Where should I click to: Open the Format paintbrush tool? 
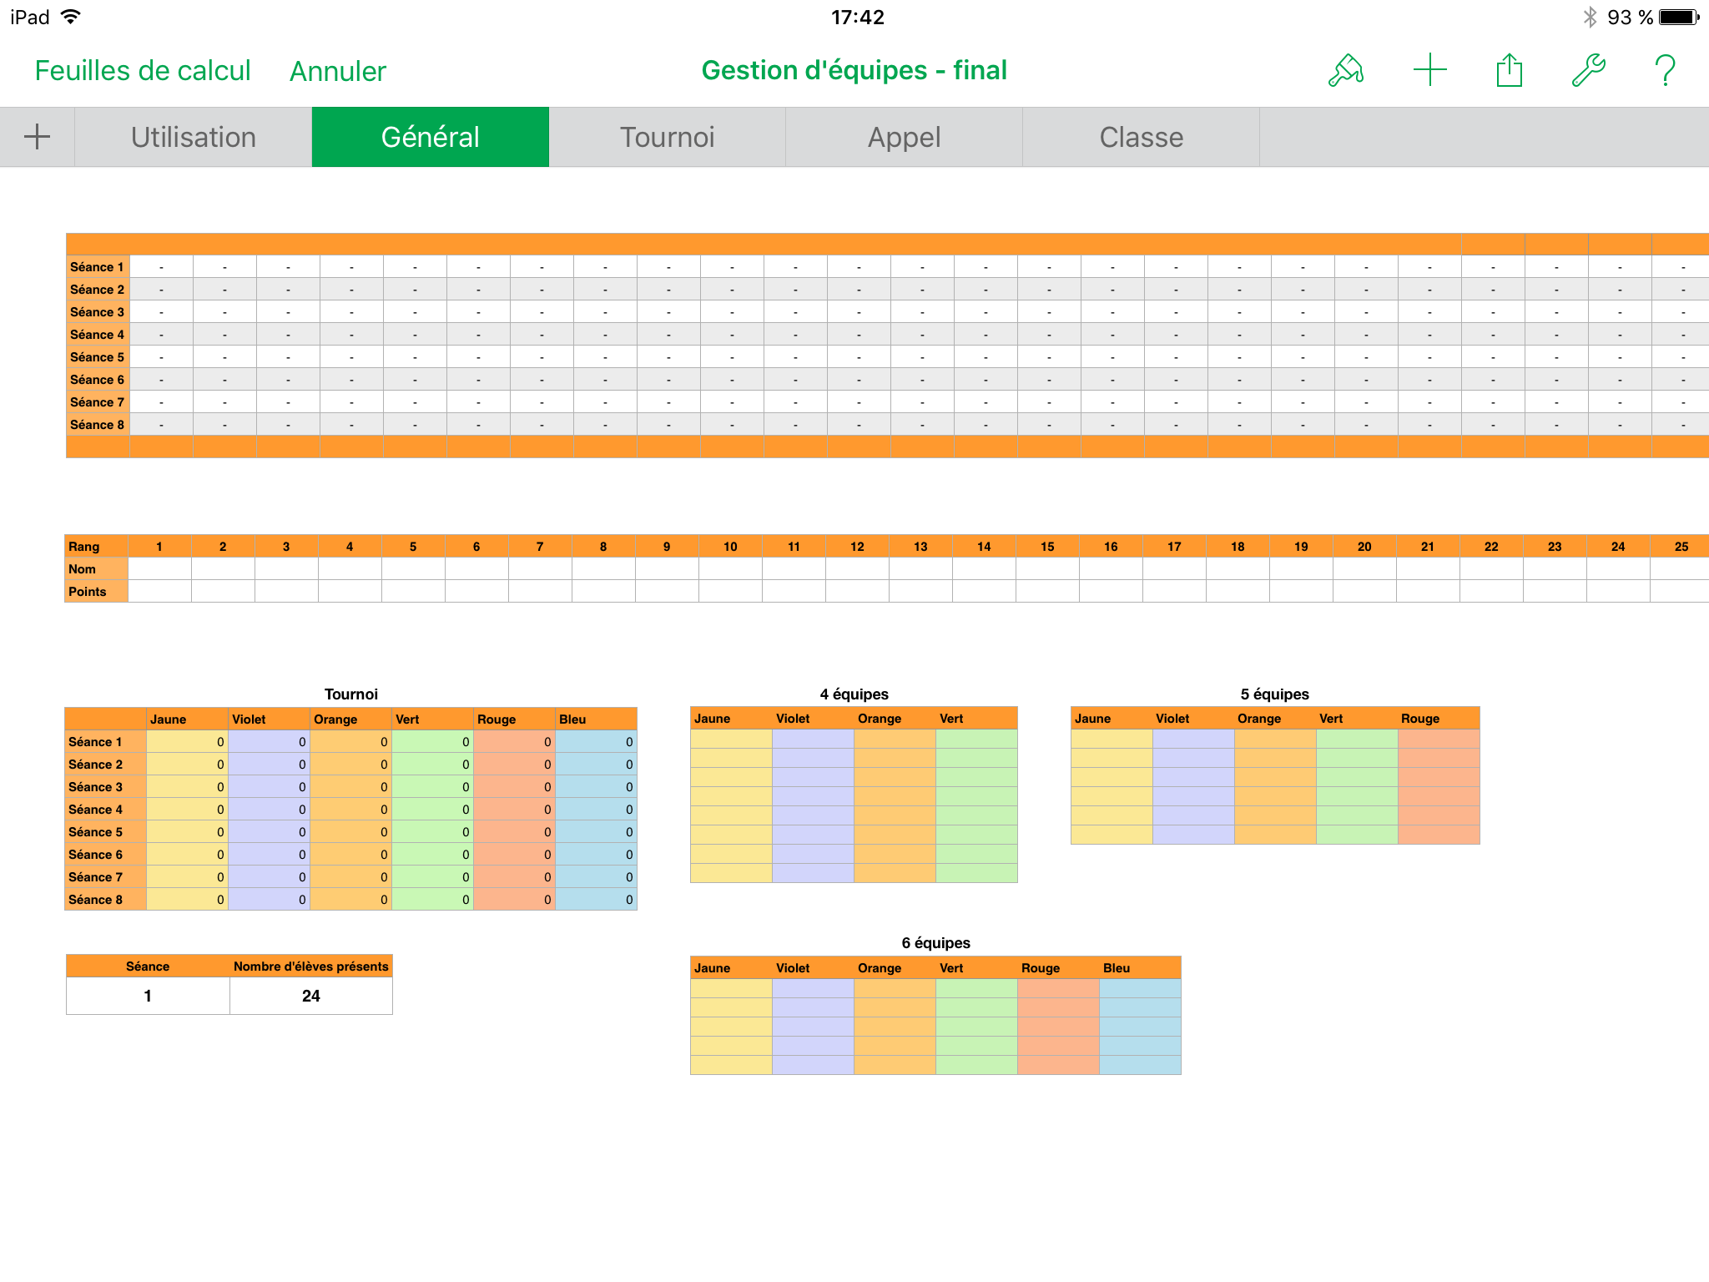point(1346,71)
